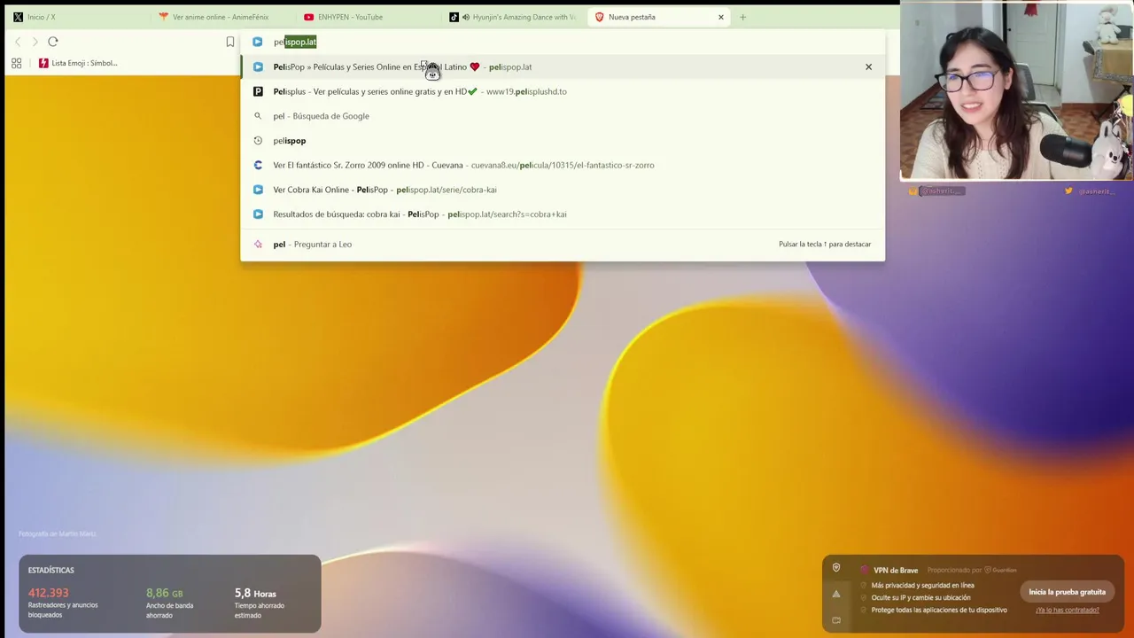Screen dimensions: 1134x638
Task: Select PelisPop Películas y Series Online suggestion
Action: [x=563, y=66]
